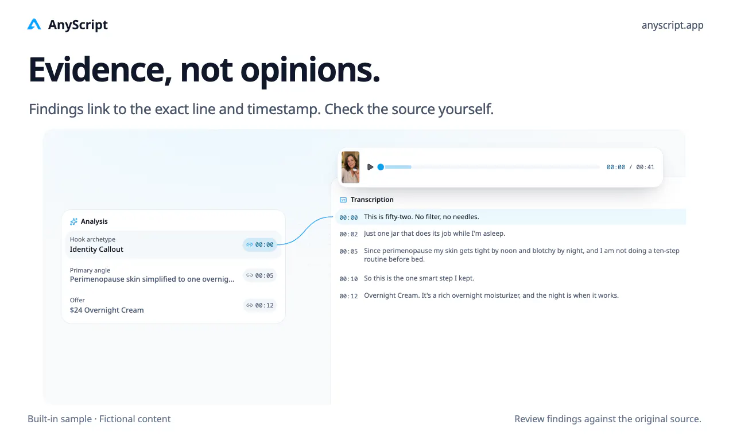Play the audio with the play button
The height and width of the screenshot is (436, 729).
pyautogui.click(x=370, y=167)
